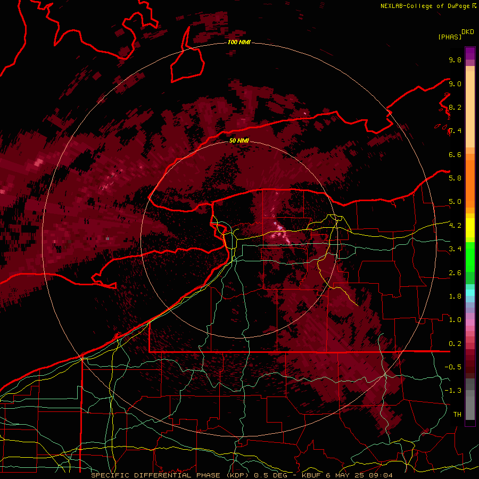Click the 1.8 legend value
This screenshot has width=479, height=479.
pos(455,296)
